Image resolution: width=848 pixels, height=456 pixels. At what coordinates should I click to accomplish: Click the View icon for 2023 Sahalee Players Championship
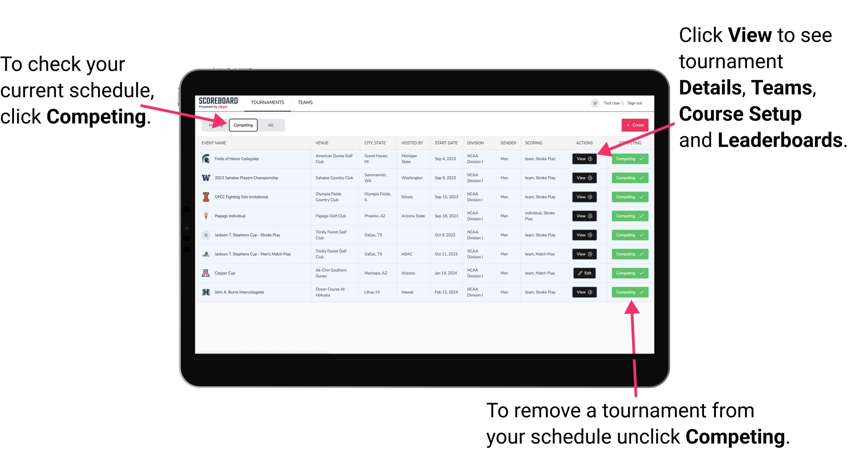[x=584, y=177]
